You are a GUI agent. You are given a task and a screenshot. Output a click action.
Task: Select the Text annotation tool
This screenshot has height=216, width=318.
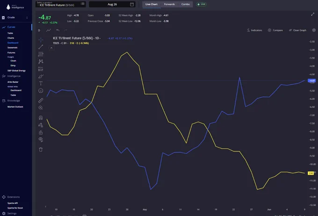[x=41, y=83]
